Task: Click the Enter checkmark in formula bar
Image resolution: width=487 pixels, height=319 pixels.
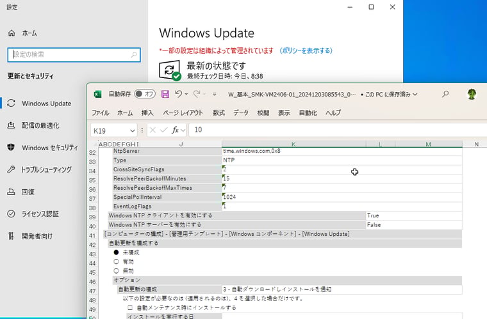Action: (x=163, y=130)
